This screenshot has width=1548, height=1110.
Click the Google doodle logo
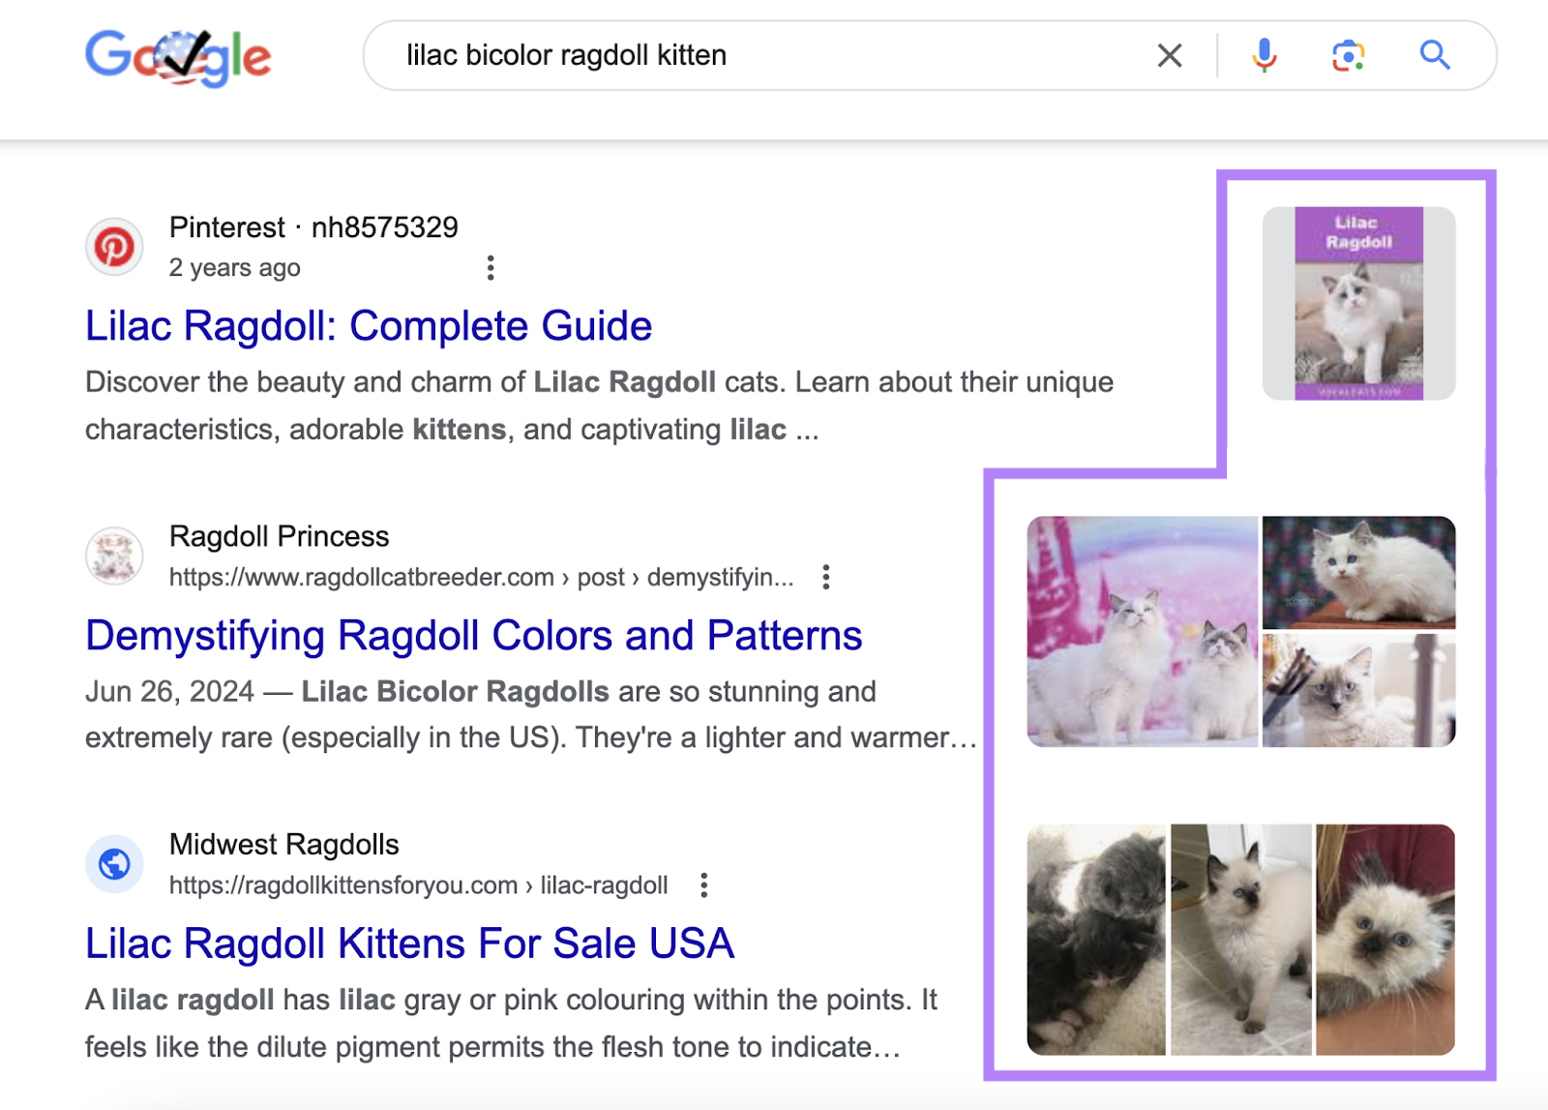(x=180, y=56)
